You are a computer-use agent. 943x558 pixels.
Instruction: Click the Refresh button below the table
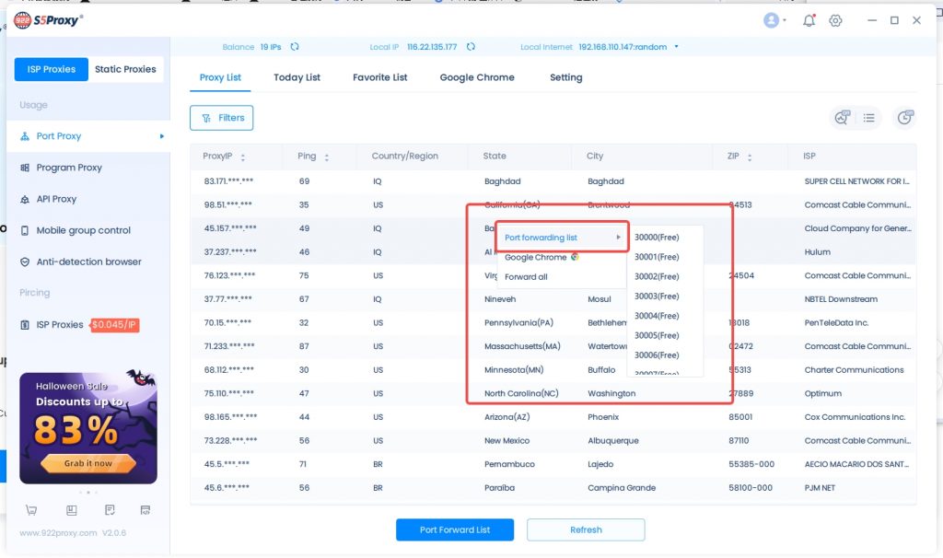pos(586,529)
